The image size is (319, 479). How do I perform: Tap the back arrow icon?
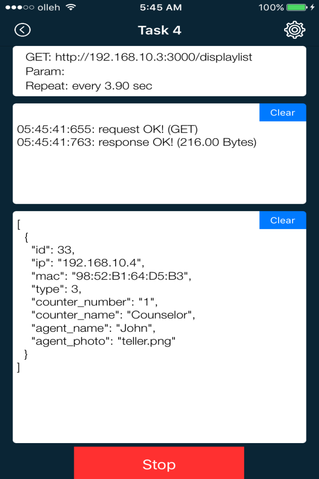point(22,30)
